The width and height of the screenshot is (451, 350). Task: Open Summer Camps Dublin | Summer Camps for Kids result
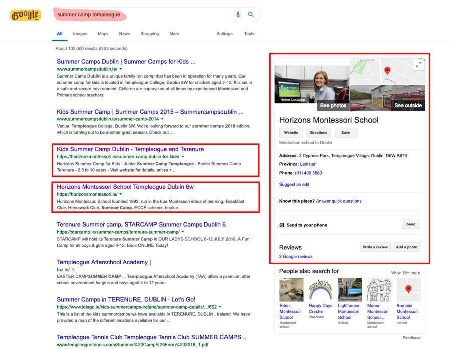pos(126,62)
